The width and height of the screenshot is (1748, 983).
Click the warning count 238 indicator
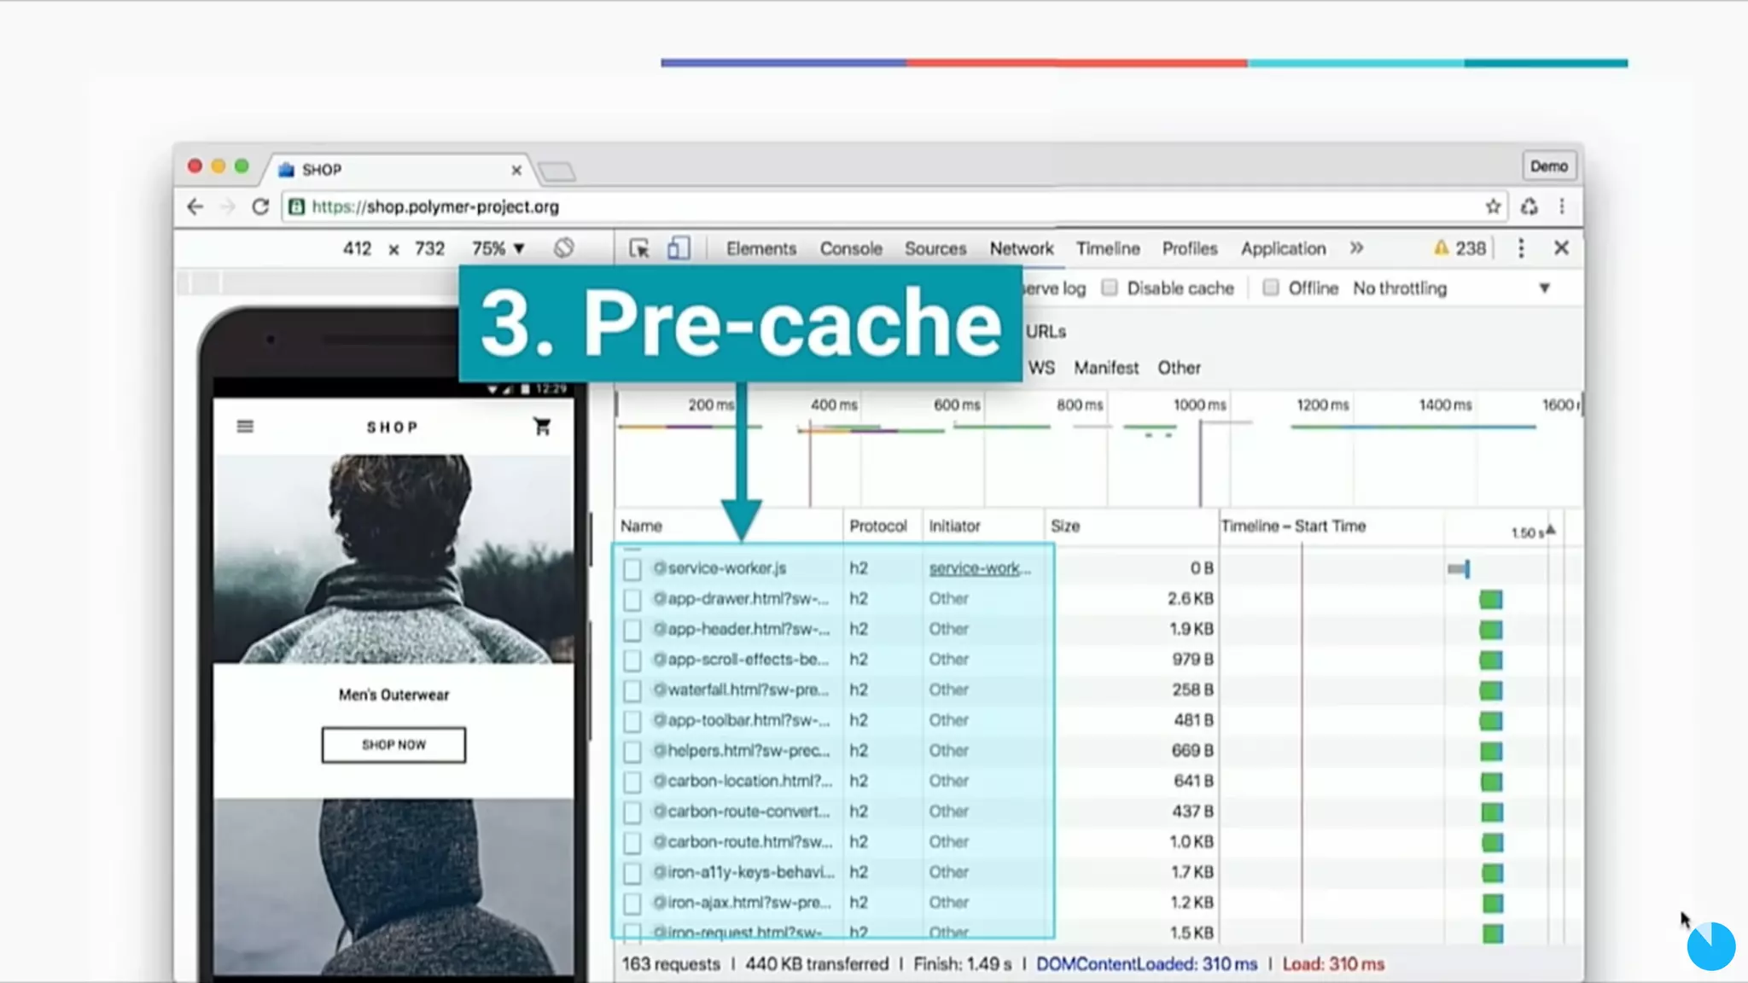pyautogui.click(x=1460, y=248)
